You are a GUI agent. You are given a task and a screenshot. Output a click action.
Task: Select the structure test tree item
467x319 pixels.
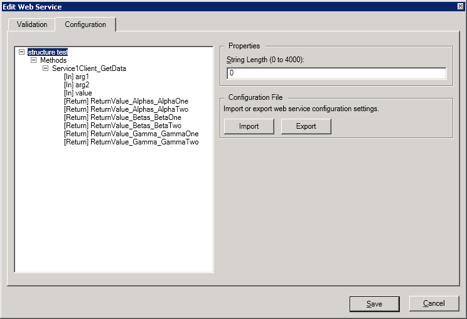tap(48, 52)
